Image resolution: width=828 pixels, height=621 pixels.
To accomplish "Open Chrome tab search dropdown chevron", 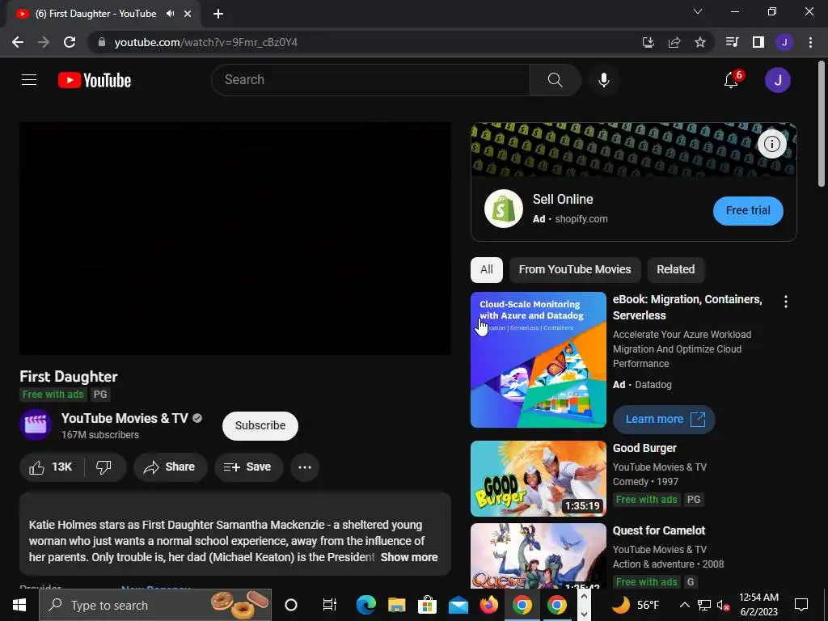I will [x=698, y=11].
